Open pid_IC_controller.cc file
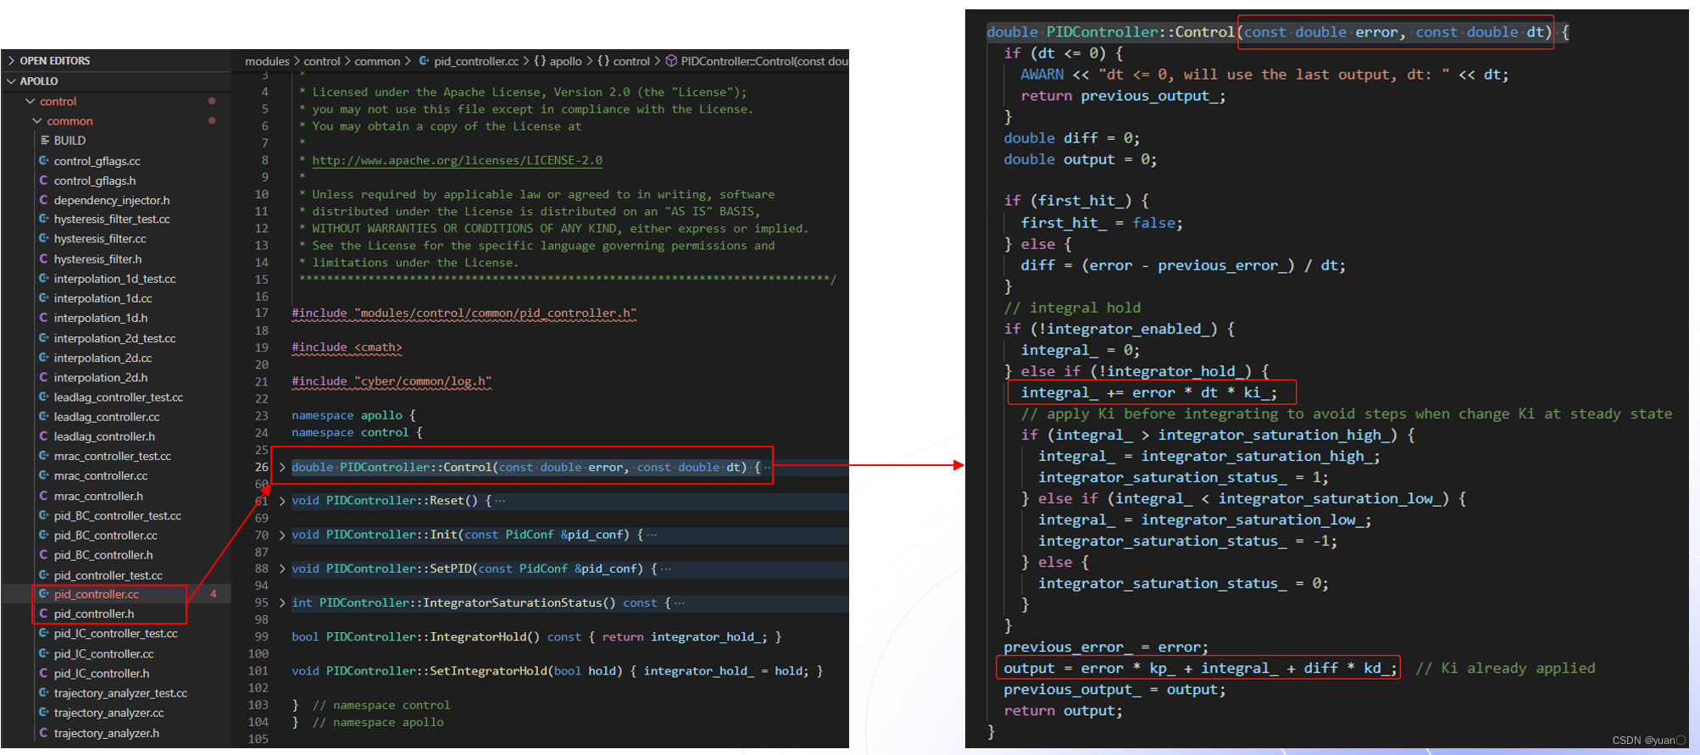This screenshot has height=755, width=1700. (103, 654)
